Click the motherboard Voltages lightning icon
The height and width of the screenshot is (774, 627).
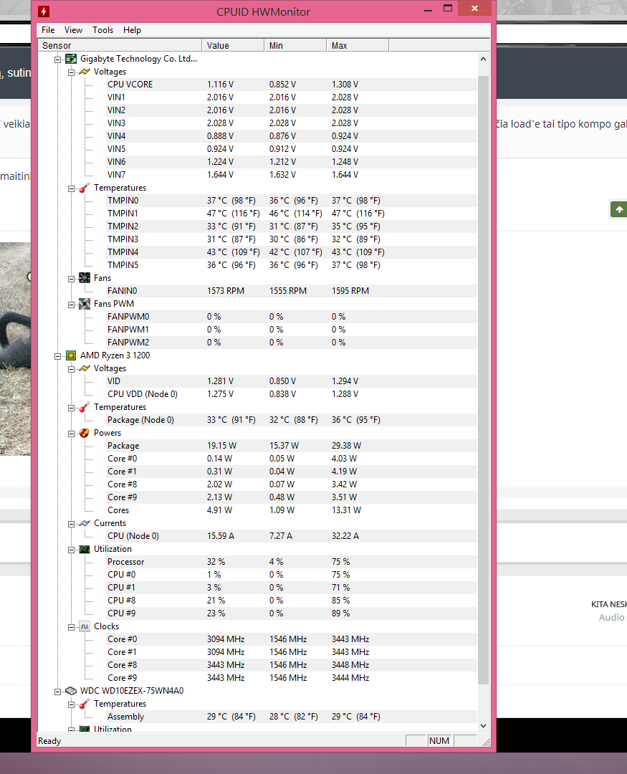(x=85, y=72)
